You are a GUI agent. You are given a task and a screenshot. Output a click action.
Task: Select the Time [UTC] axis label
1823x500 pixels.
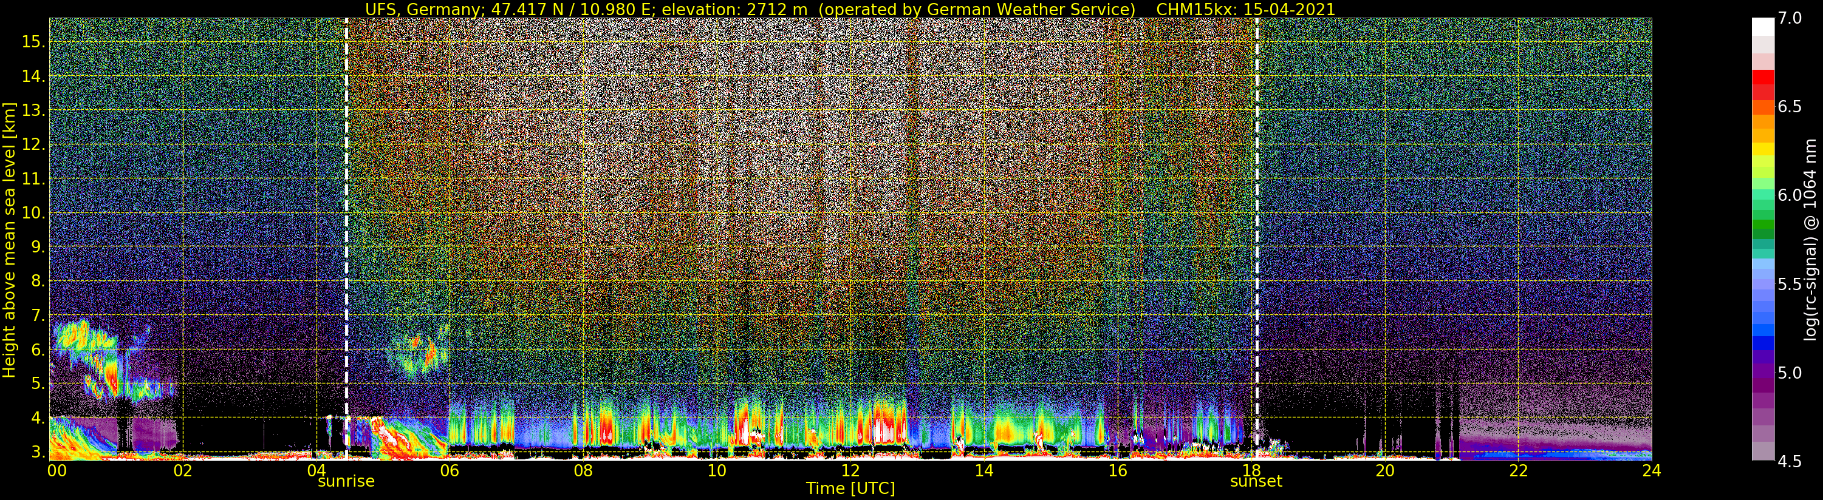(850, 488)
